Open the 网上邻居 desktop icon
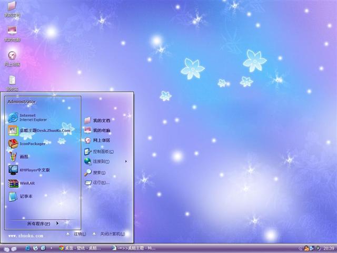The width and height of the screenshot is (337, 253). point(12,59)
